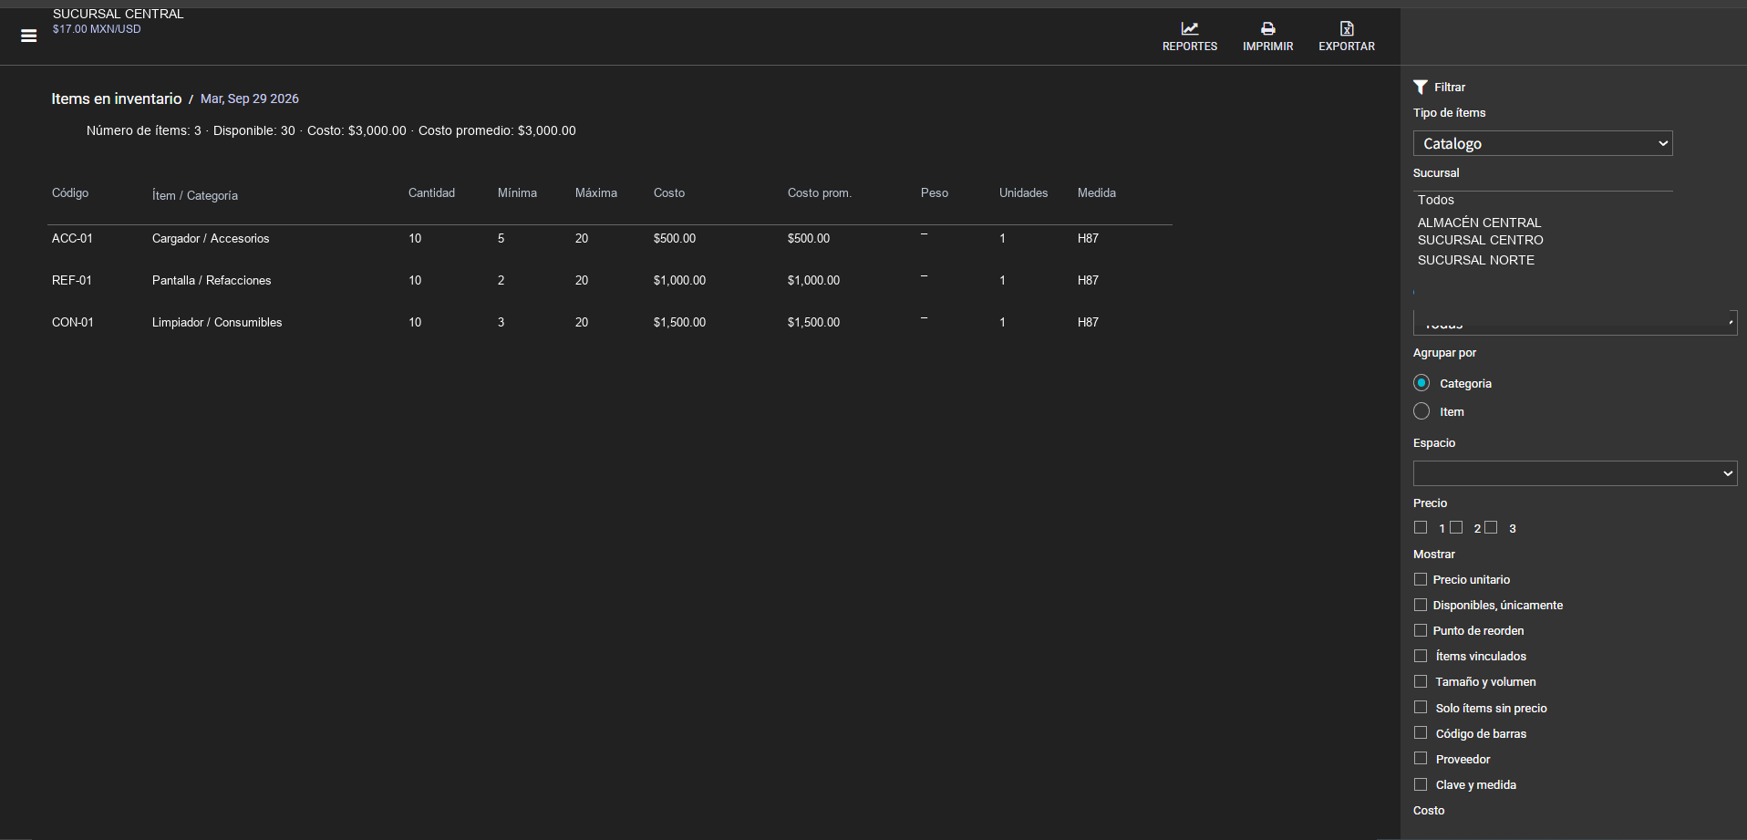1747x840 pixels.
Task: Click the Imprimir printer icon
Action: pyautogui.click(x=1267, y=28)
